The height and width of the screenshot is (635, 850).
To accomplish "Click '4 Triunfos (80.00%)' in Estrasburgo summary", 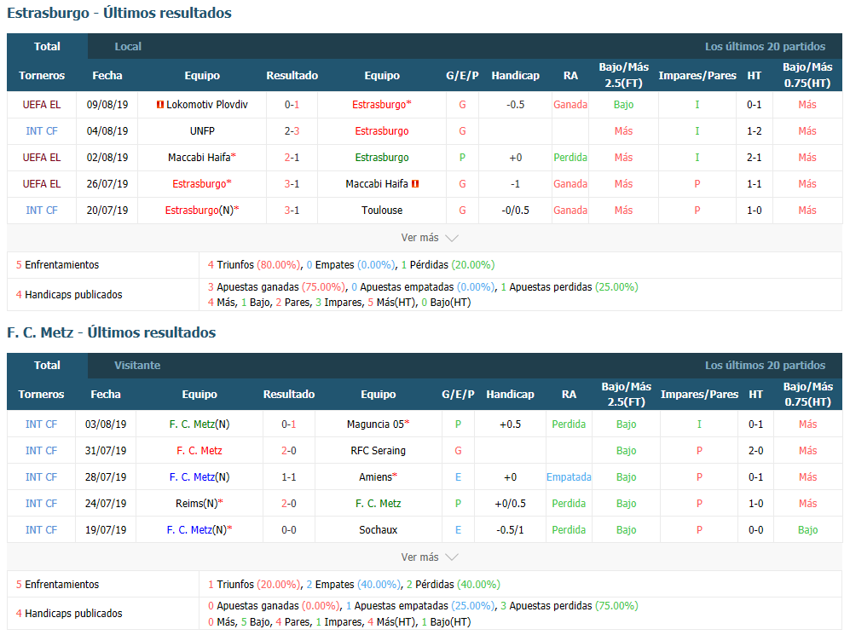I will [254, 265].
